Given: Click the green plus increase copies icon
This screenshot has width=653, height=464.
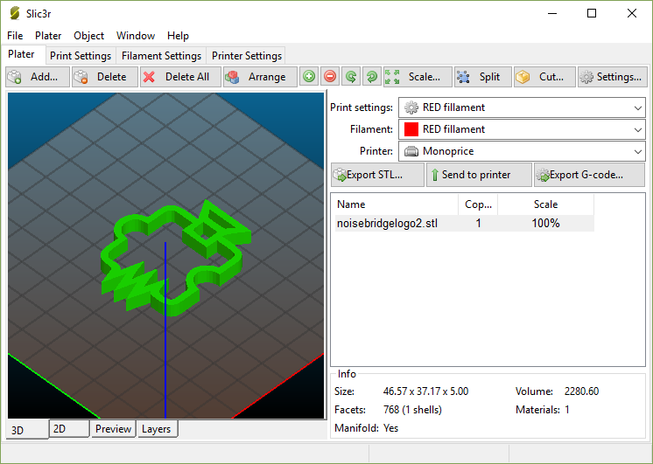Looking at the screenshot, I should click(x=309, y=77).
